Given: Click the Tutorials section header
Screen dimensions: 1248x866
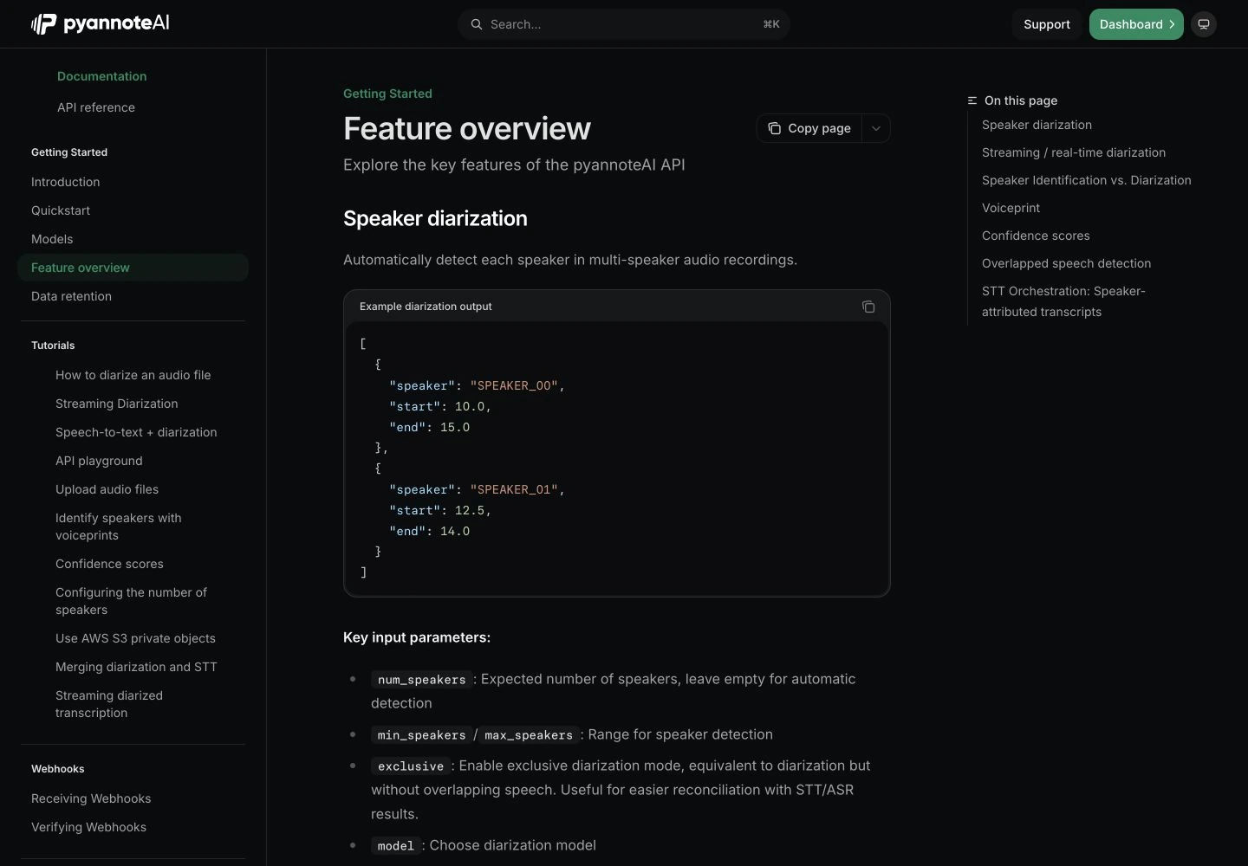Looking at the screenshot, I should tap(53, 346).
